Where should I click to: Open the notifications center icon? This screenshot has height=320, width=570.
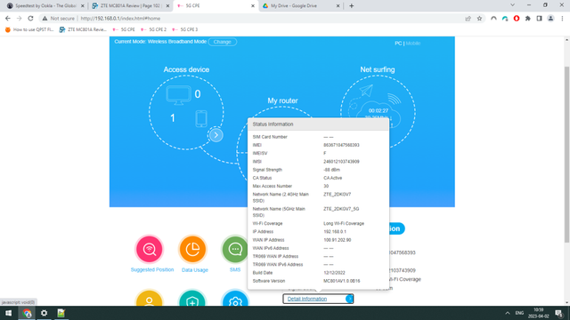[x=558, y=313]
